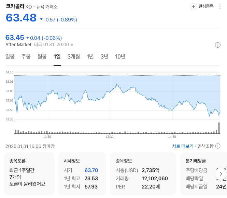Click the 관심종목 button label

pyautogui.click(x=206, y=6)
